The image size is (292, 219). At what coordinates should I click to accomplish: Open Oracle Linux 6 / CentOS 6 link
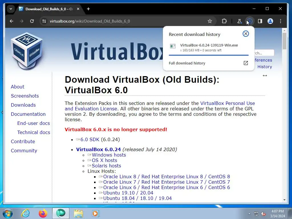(x=167, y=187)
